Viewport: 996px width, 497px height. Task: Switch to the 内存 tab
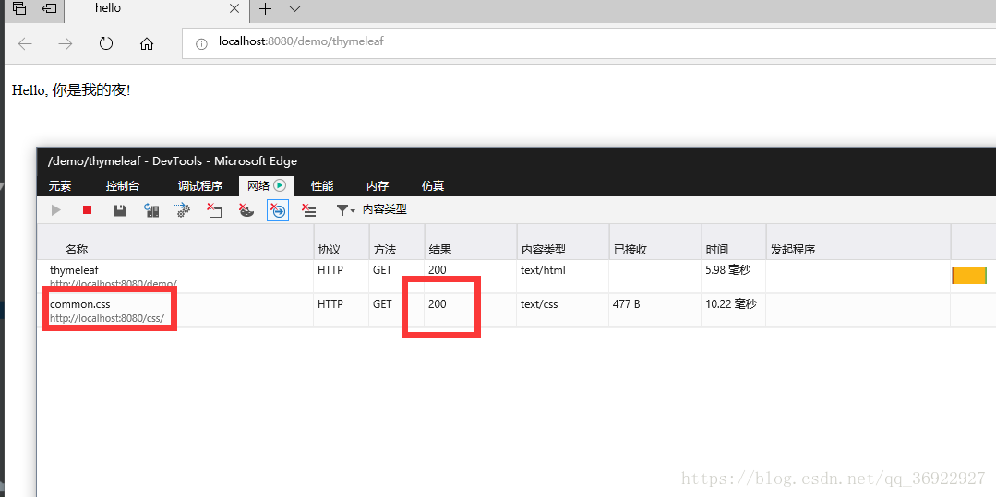click(378, 186)
